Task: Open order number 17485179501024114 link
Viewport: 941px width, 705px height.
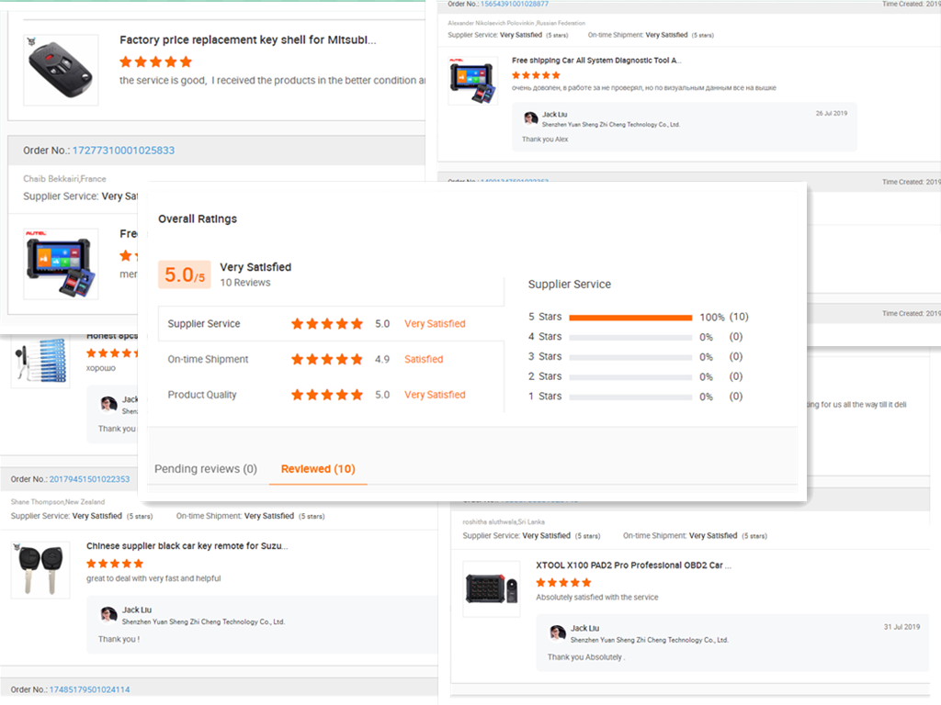Action: [89, 689]
